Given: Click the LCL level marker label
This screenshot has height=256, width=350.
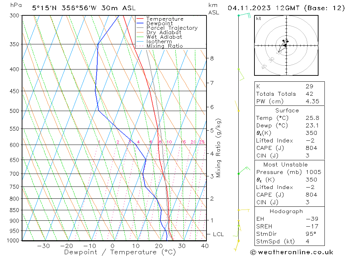Looking at the screenshot, I should pos(218,234).
